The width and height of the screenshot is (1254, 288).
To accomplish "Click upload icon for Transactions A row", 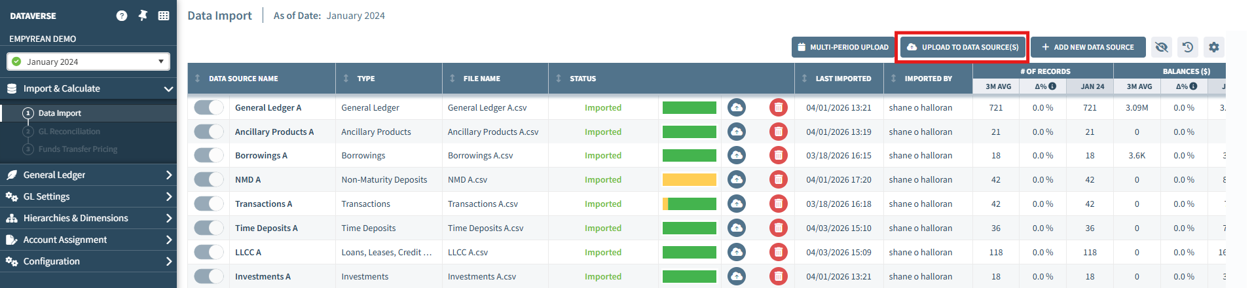I will coord(737,204).
